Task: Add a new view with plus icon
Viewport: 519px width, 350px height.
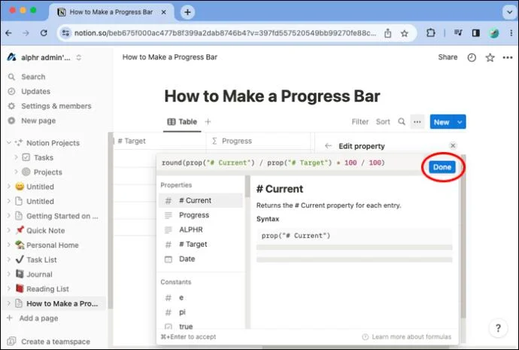Action: point(208,122)
